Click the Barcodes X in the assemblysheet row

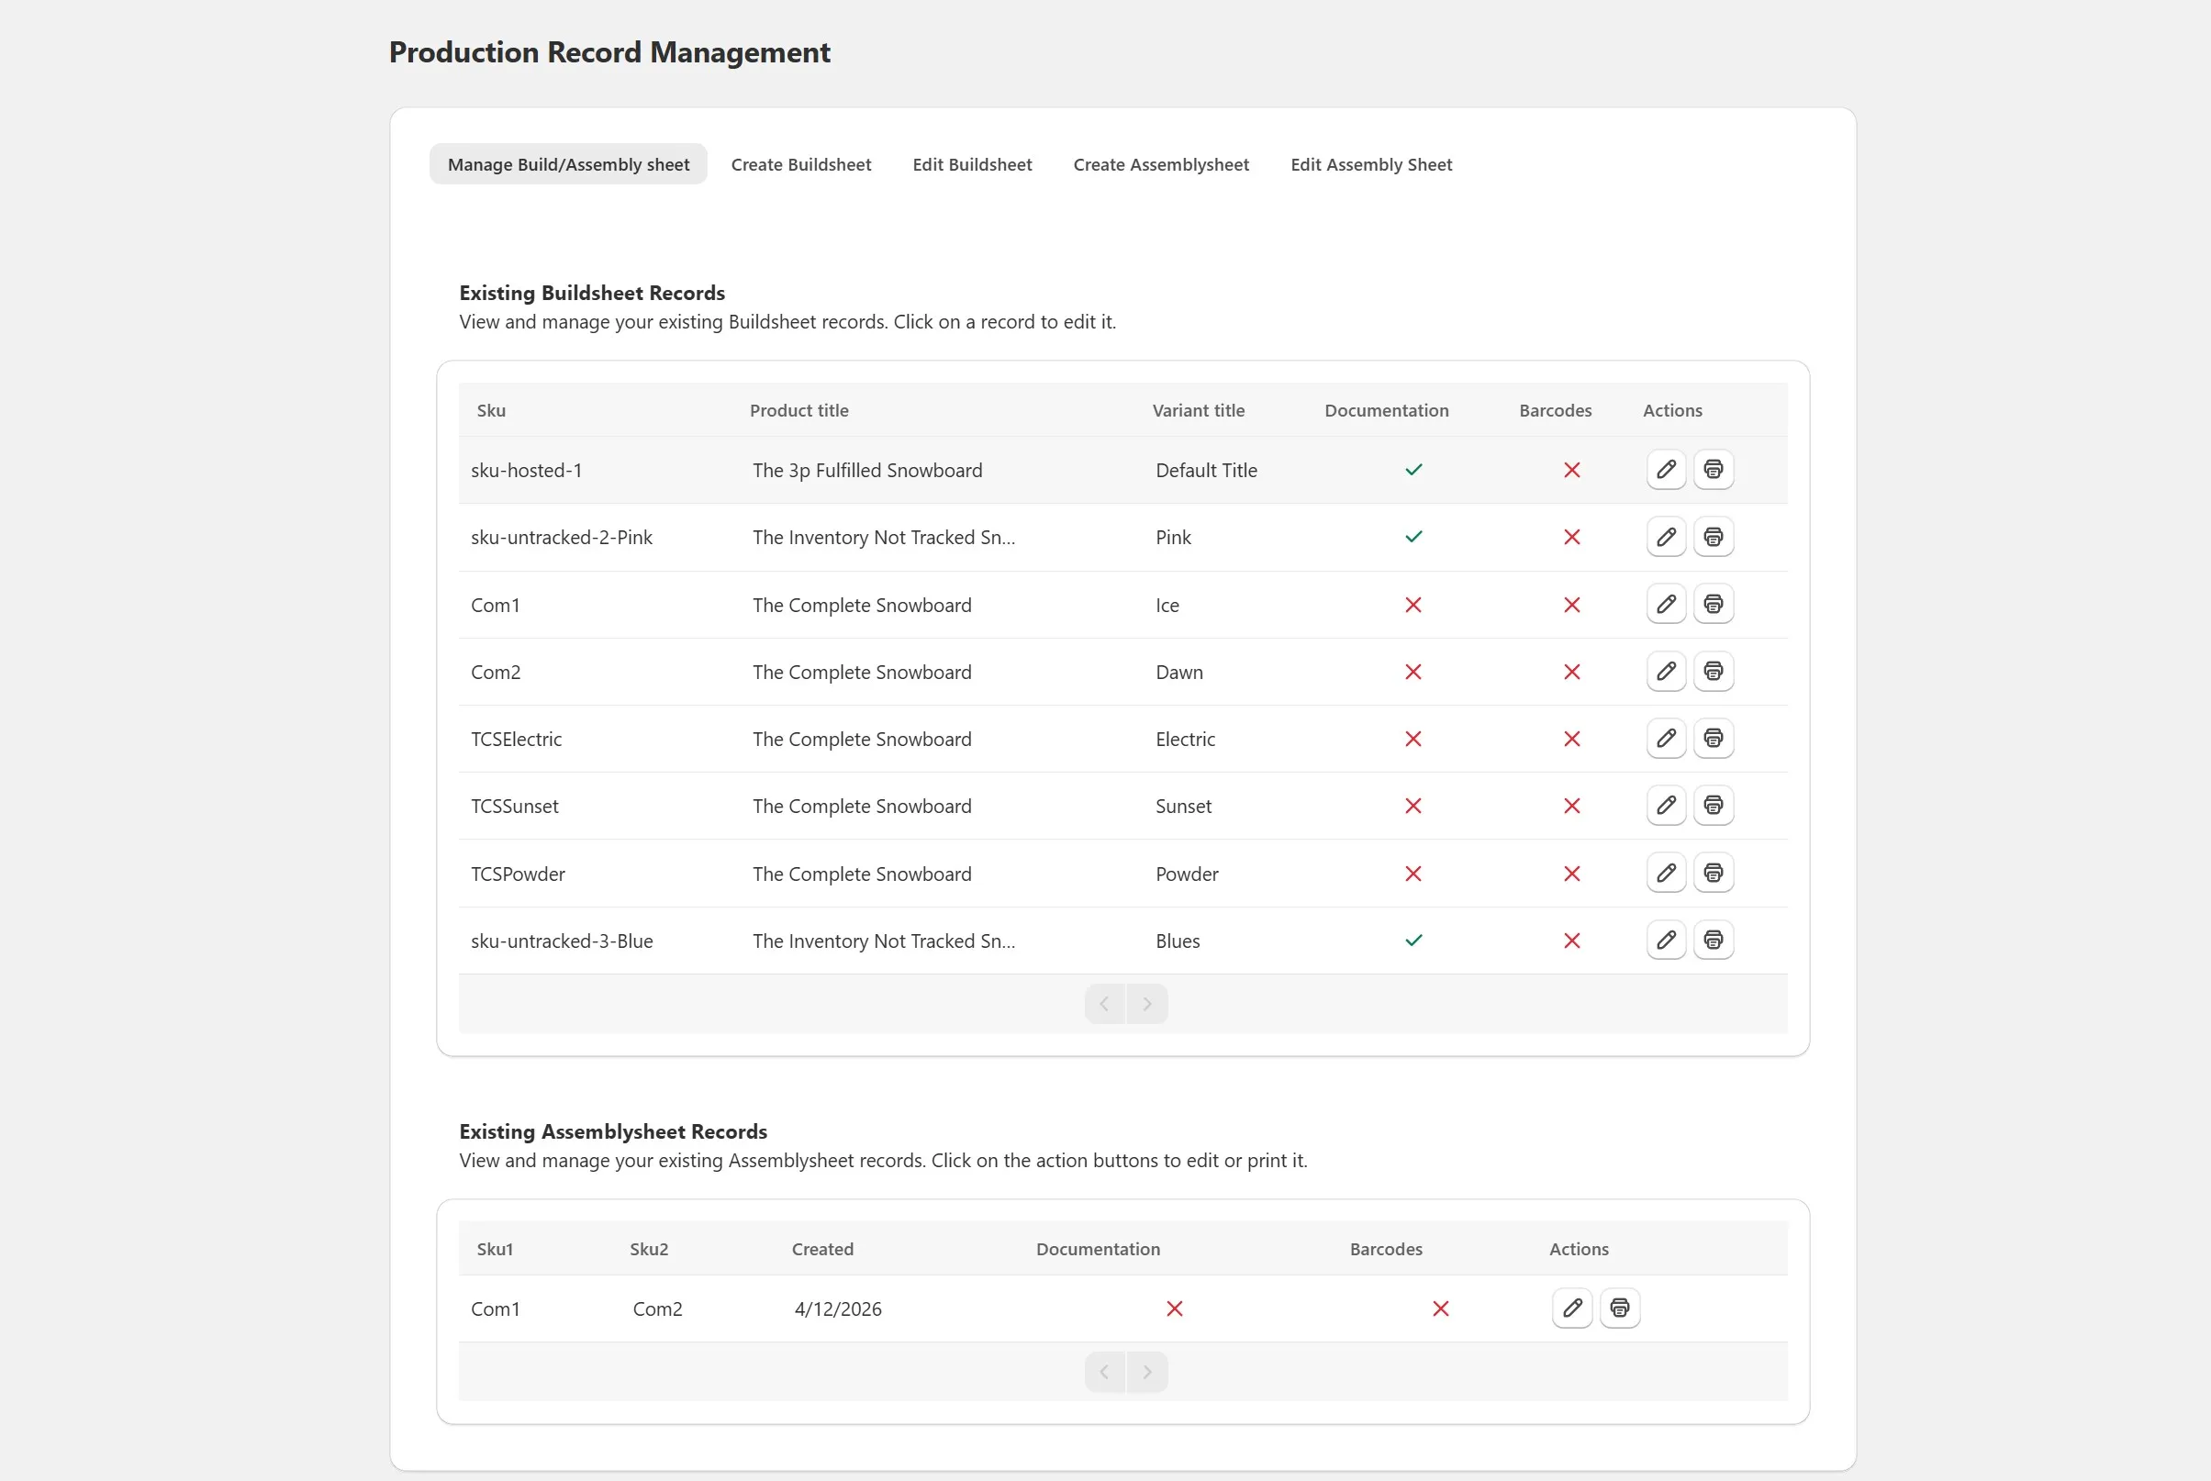click(1440, 1309)
